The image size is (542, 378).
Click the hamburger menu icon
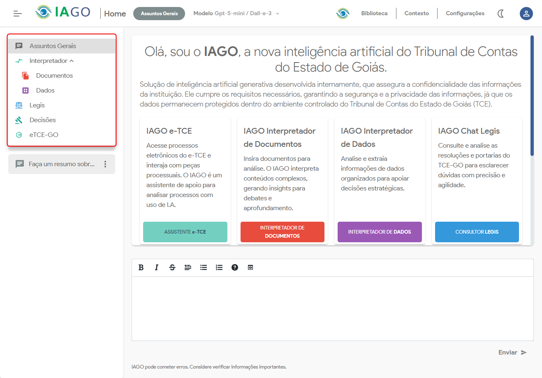click(17, 14)
